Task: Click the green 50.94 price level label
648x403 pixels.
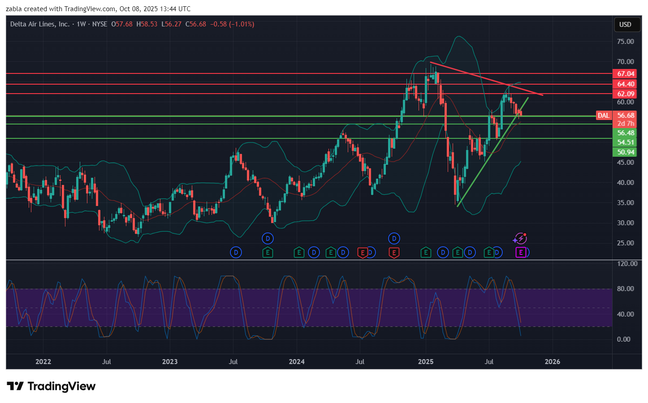Action: [x=626, y=152]
